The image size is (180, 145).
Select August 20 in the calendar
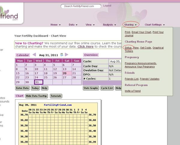[x=64, y=73]
